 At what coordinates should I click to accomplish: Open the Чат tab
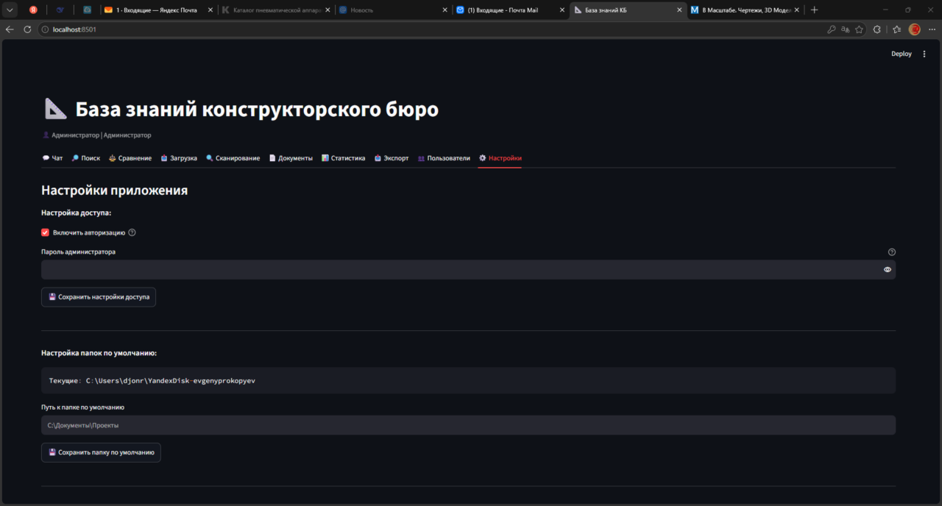(x=52, y=158)
